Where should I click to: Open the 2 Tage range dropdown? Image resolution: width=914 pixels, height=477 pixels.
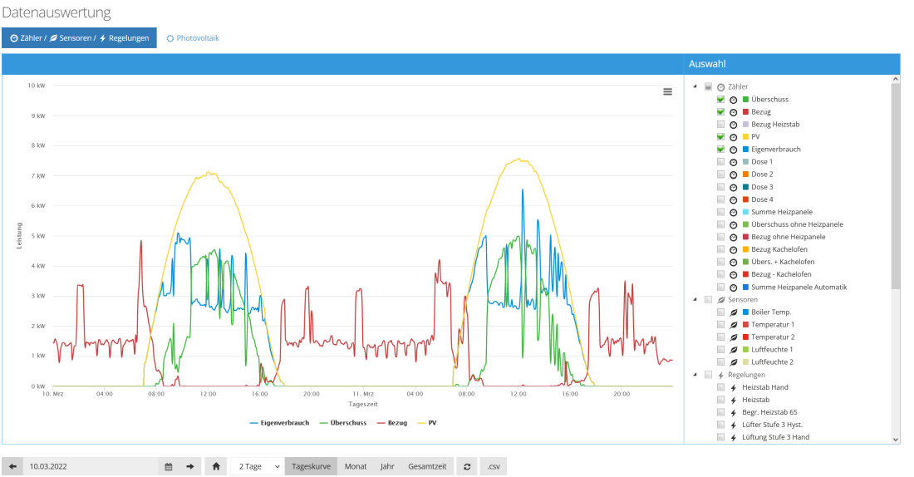[258, 467]
